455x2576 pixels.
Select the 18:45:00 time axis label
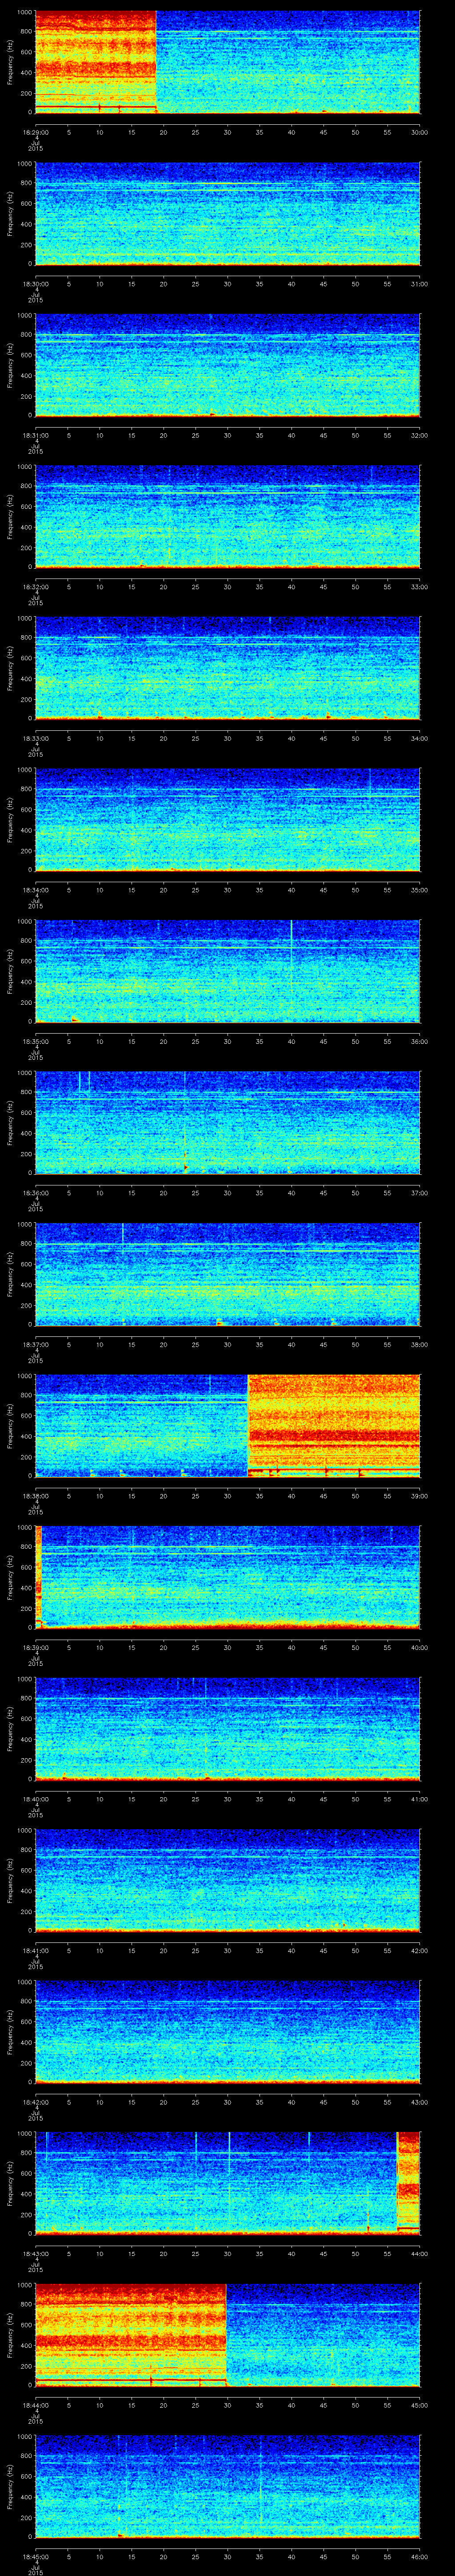pos(35,2556)
